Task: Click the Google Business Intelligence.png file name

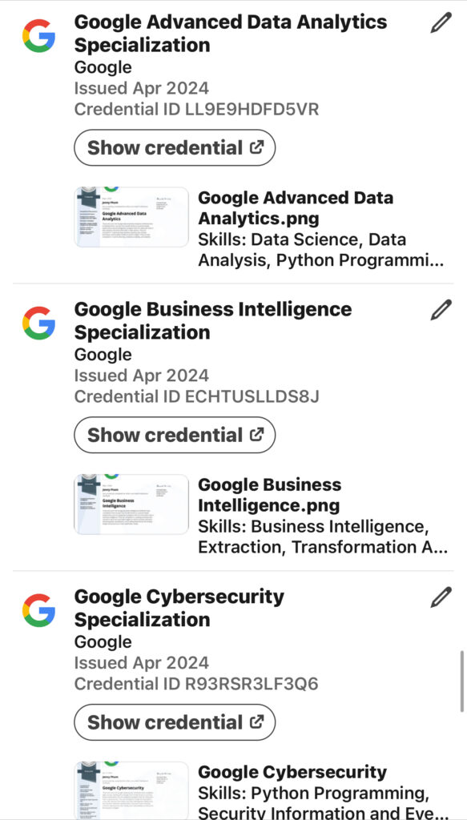Action: pos(269,495)
